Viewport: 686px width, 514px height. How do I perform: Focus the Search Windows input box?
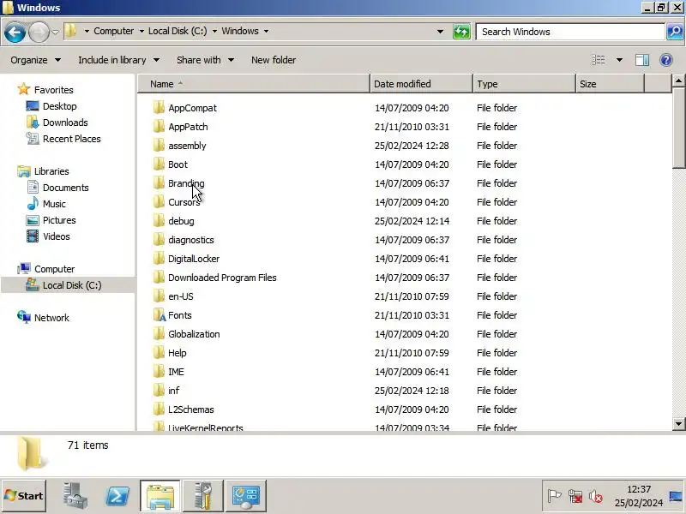pos(570,32)
